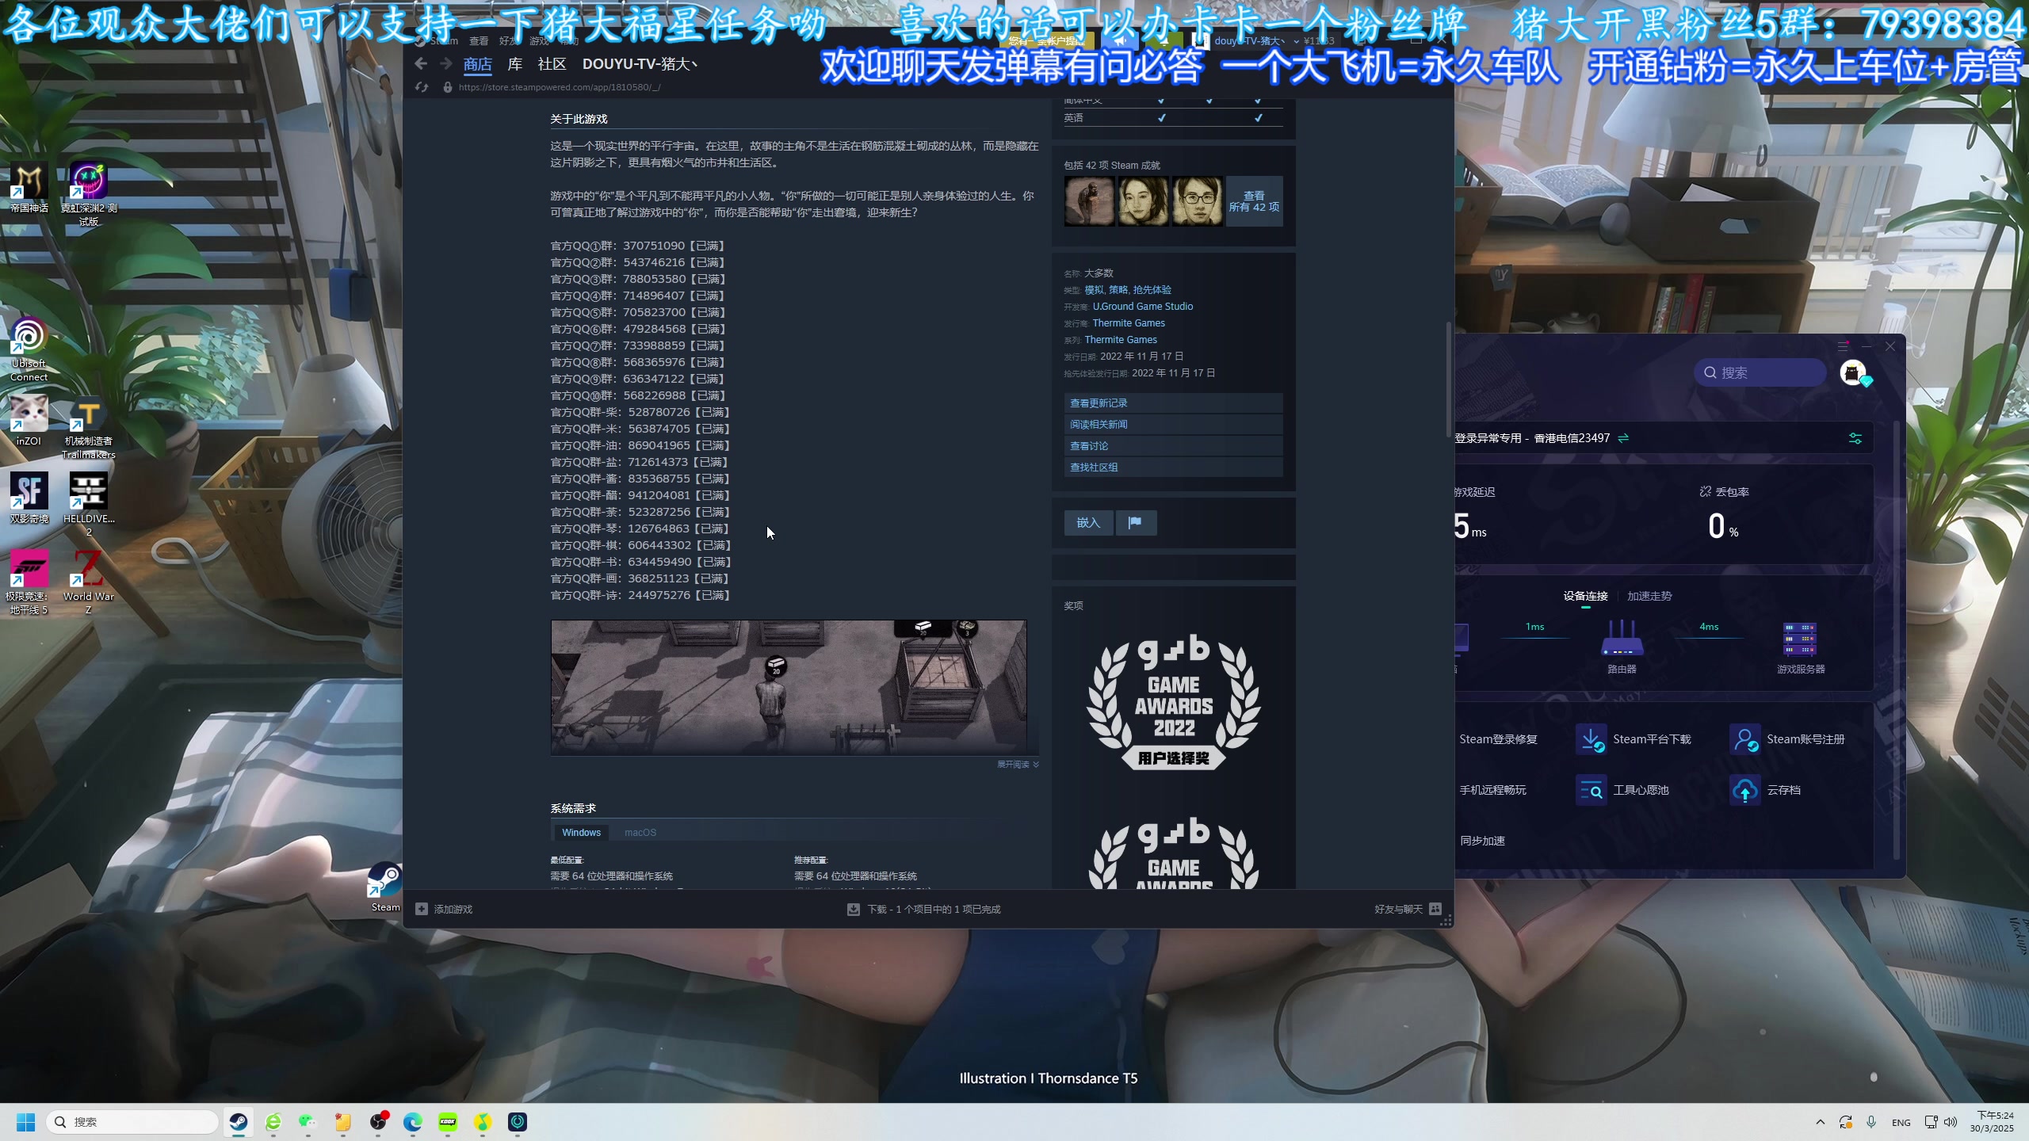Click the second achievement portrait thumbnail

coord(1143,201)
